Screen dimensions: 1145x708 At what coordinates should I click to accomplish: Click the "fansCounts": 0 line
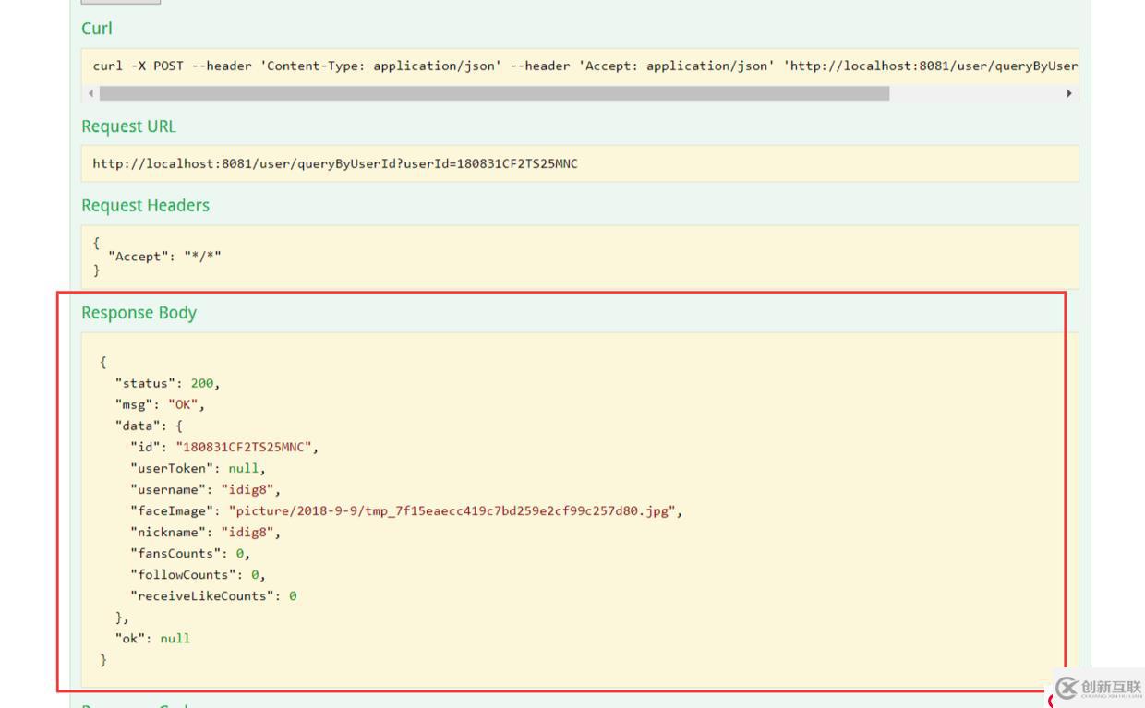(190, 553)
